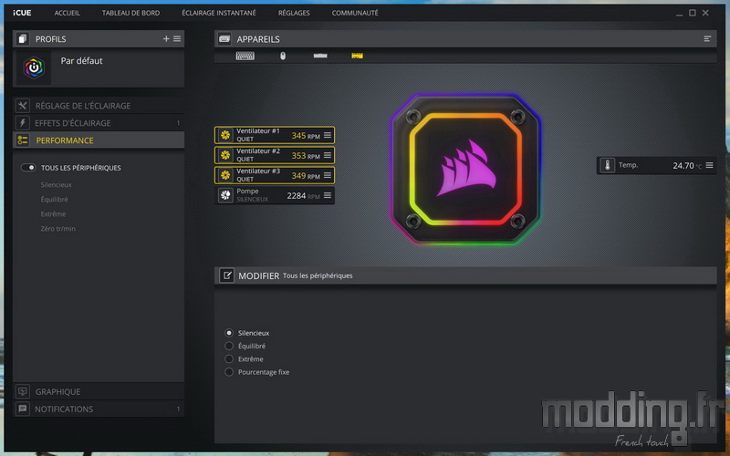Select the Silencieux radio button

point(229,333)
